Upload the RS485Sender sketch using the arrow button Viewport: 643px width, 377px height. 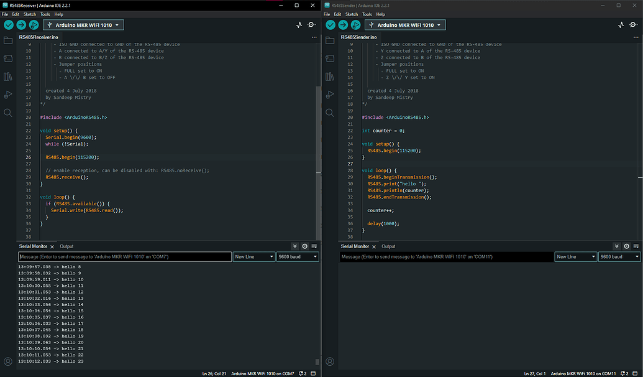(x=343, y=25)
